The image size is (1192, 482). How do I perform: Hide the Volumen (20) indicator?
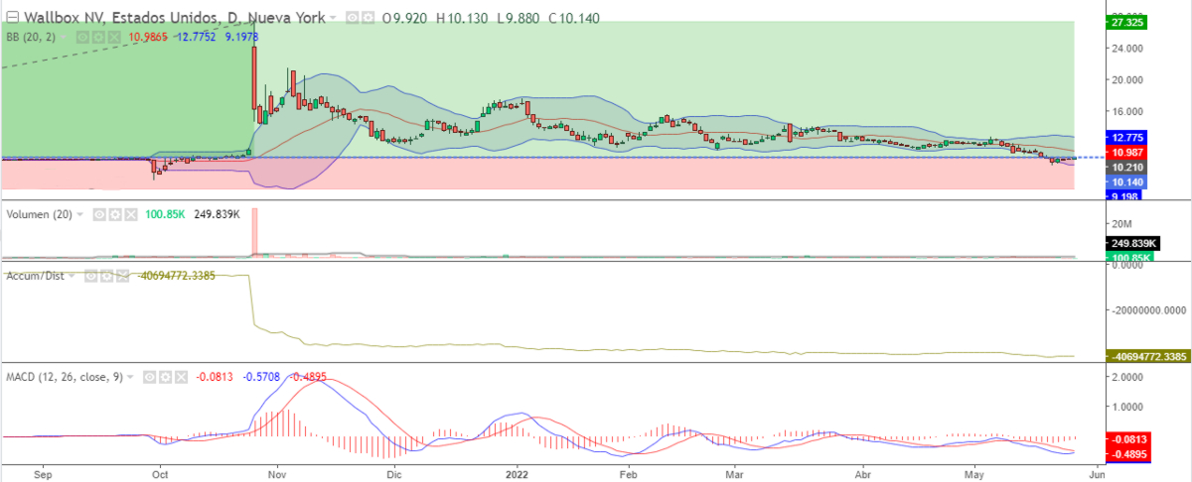coord(100,214)
